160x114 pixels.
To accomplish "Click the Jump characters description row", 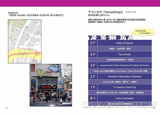I will (x=120, y=82).
